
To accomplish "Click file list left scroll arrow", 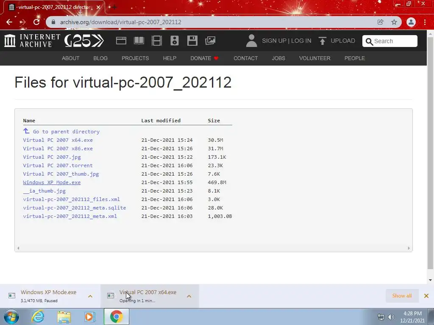I will (x=18, y=248).
